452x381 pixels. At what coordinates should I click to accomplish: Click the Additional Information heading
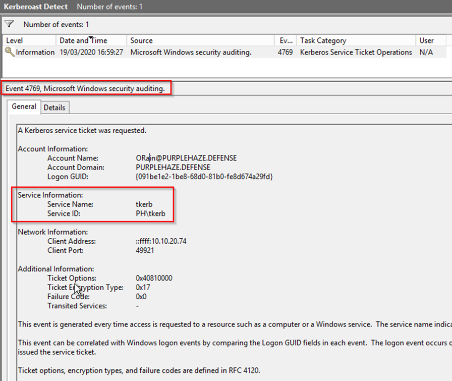56,269
